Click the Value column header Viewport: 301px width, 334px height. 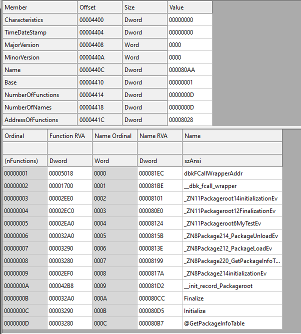pos(190,7)
